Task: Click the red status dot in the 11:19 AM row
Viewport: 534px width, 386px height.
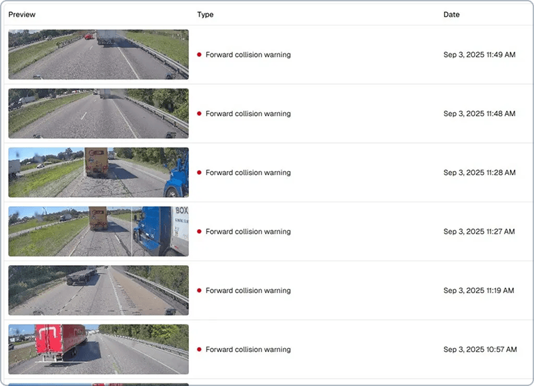Action: pos(200,291)
